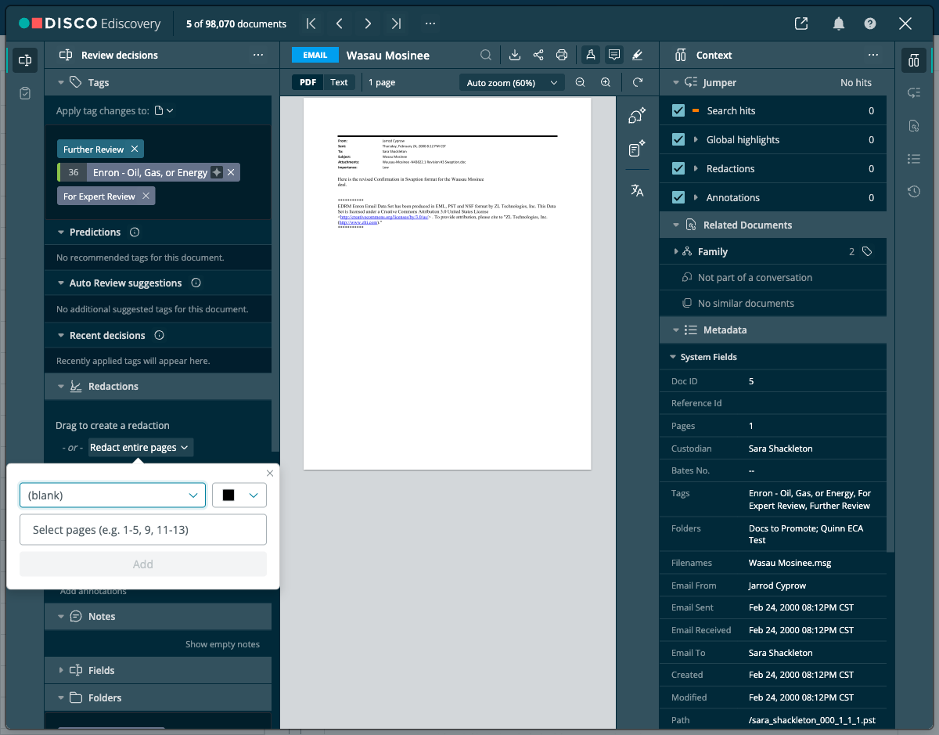Viewport: 939px width, 735px height.
Task: Open Auto zoom (60%) dropdown
Action: (x=512, y=82)
